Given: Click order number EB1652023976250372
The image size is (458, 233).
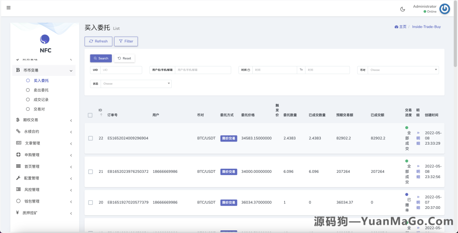Looking at the screenshot, I should point(128,172).
